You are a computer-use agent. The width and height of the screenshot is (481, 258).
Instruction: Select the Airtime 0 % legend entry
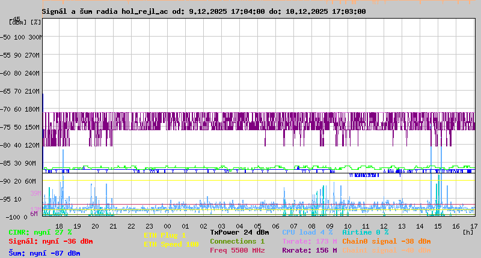tap(365, 232)
